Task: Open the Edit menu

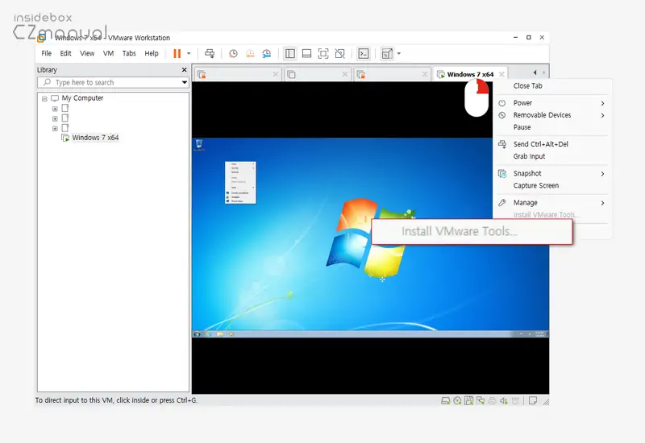Action: (x=65, y=53)
